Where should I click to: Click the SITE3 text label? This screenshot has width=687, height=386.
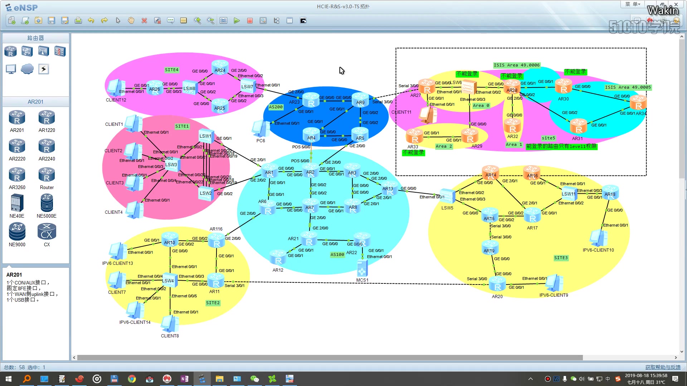pos(561,258)
